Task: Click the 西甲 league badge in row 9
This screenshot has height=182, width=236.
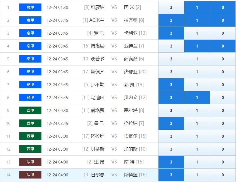Action: pyautogui.click(x=30, y=110)
